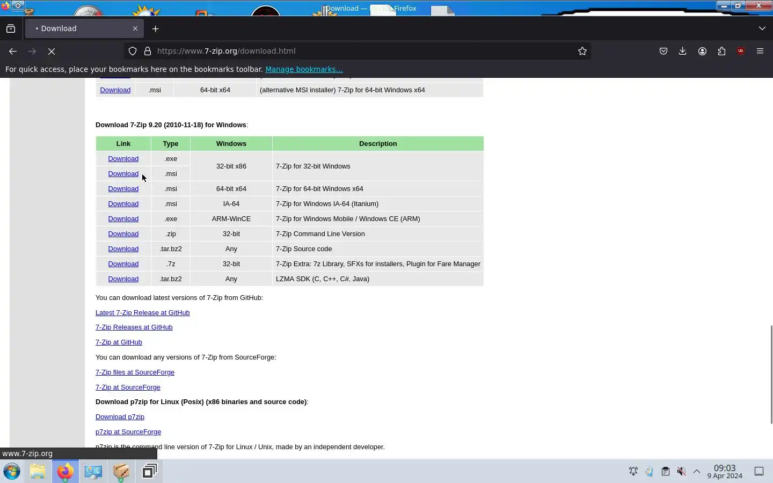Open the Firefox hamburger menu

[x=760, y=51]
